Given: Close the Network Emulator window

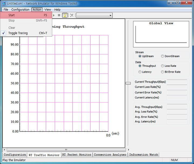Looking at the screenshot, I should pos(187,3).
